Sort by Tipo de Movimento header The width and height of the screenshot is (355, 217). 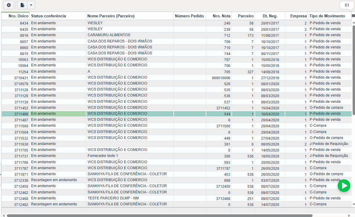coord(330,16)
